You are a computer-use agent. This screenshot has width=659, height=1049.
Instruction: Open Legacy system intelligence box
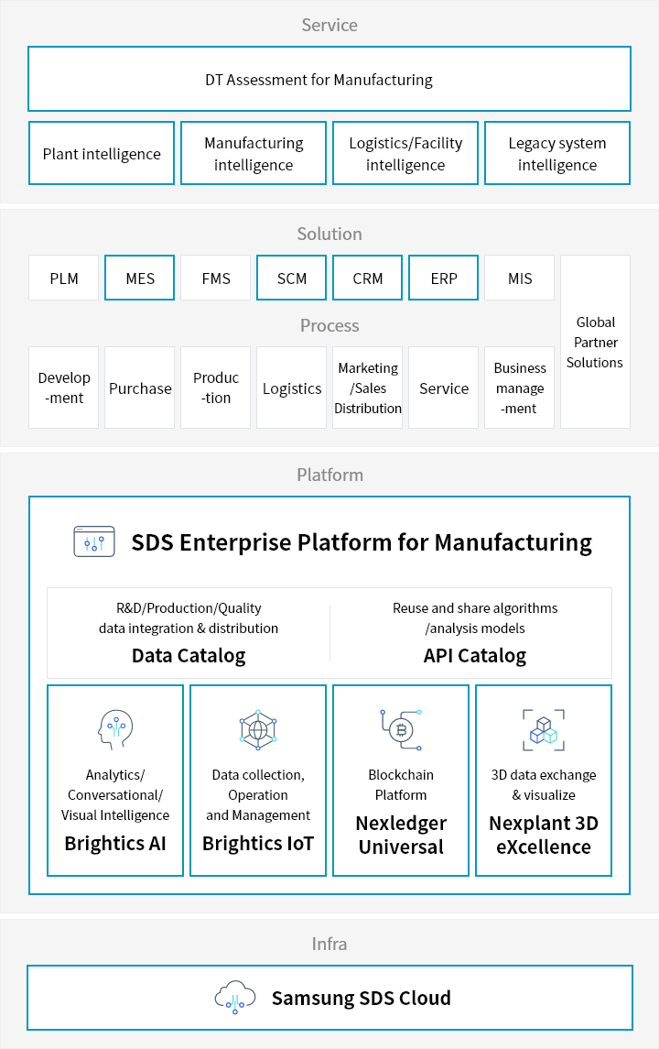(x=556, y=153)
